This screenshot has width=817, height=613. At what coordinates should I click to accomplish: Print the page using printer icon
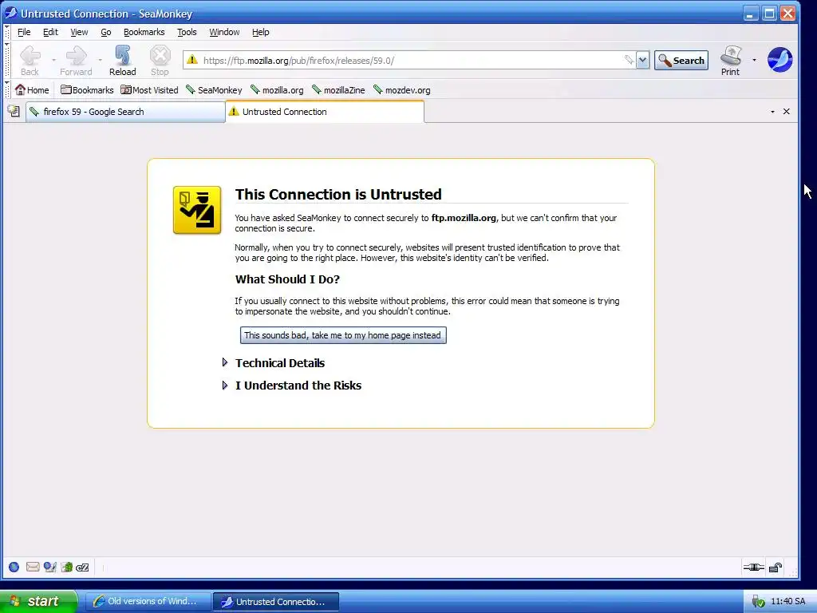pos(731,61)
